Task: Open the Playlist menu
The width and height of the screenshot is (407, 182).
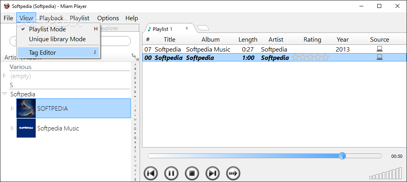Action: click(80, 18)
